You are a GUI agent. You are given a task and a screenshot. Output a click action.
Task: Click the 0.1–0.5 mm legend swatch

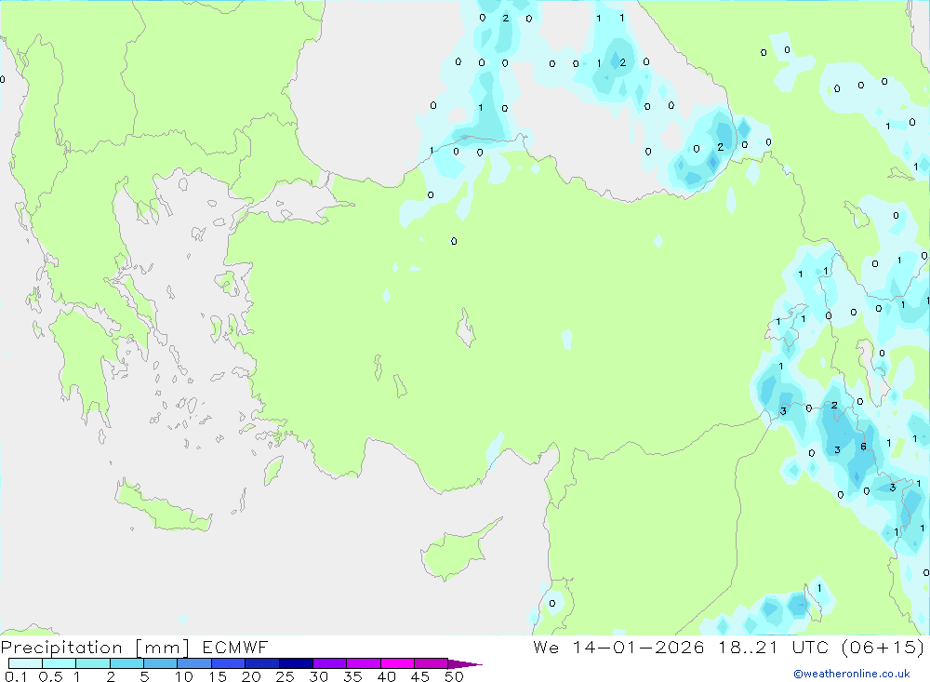tap(25, 663)
